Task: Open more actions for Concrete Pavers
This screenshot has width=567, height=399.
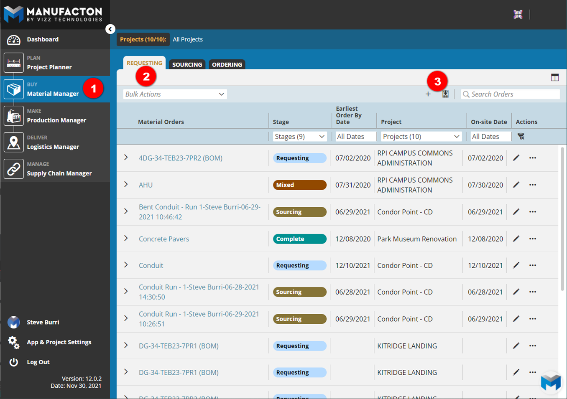Action: pyautogui.click(x=532, y=239)
